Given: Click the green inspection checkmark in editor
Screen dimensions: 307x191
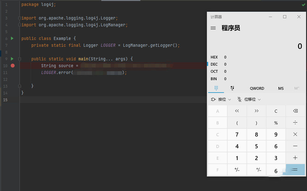Looking at the screenshot, I should click(304, 5).
